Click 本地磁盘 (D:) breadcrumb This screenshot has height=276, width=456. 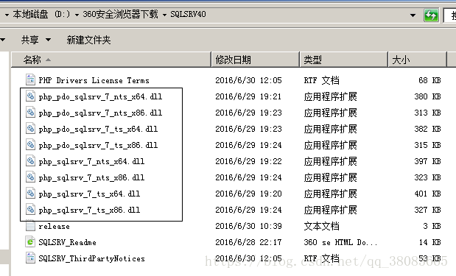coord(41,14)
